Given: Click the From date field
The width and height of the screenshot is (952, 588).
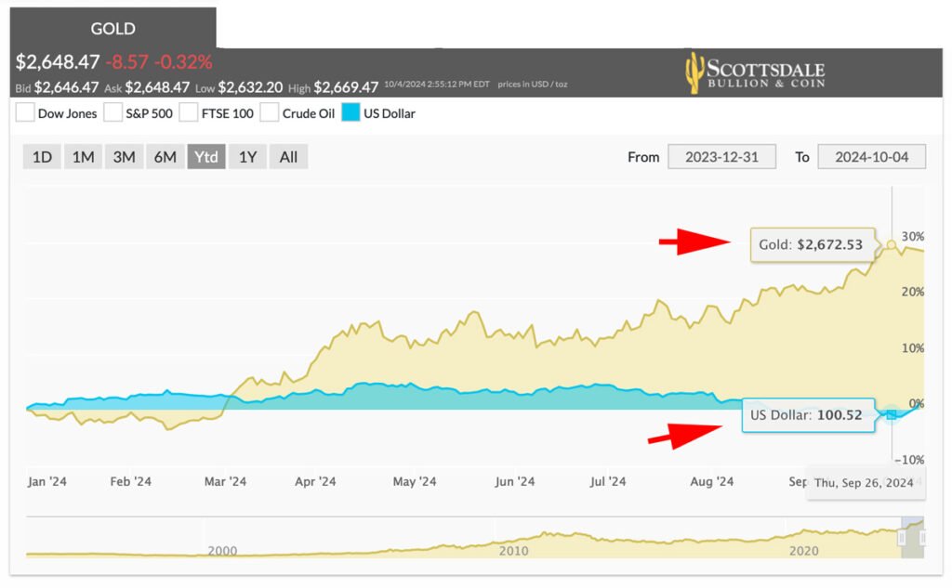Looking at the screenshot, I should [721, 157].
